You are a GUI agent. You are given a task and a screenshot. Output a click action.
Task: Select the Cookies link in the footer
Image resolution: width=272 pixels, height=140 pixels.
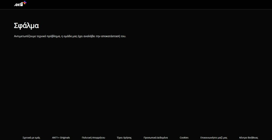pyautogui.click(x=184, y=138)
